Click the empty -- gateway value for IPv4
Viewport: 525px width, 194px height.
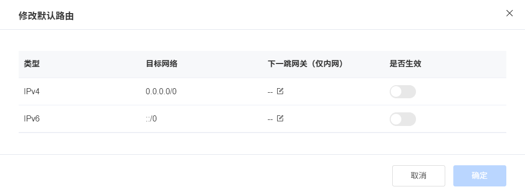tap(270, 92)
